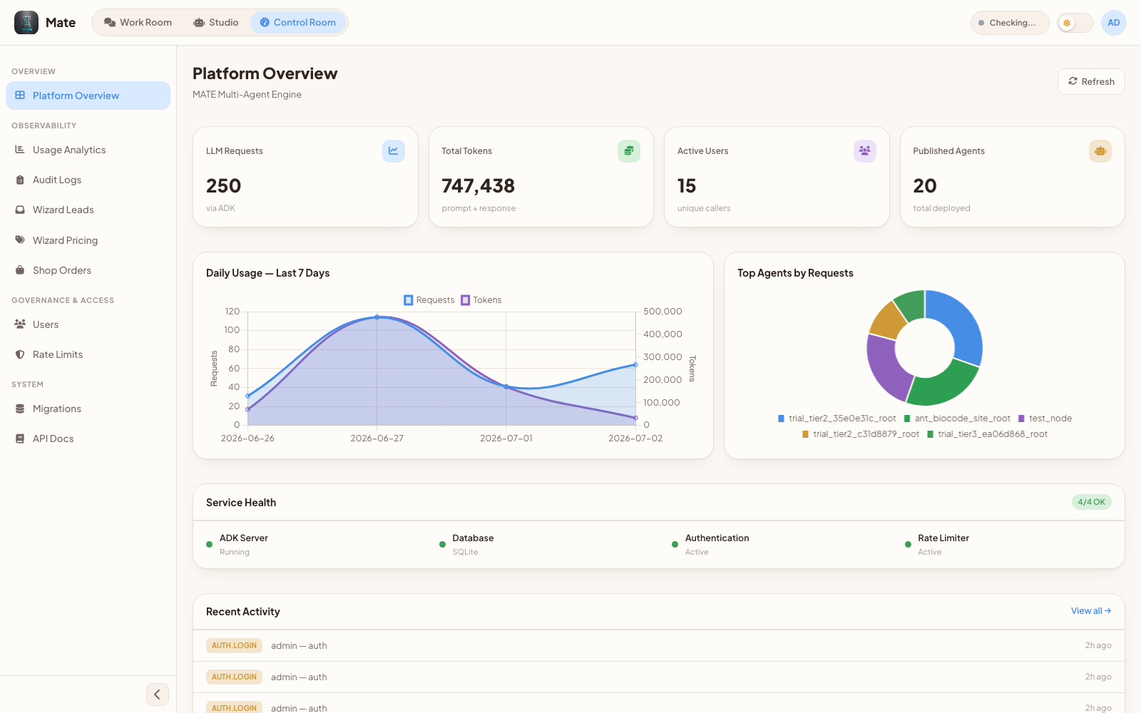Open the AD user avatar menu
This screenshot has height=713, width=1141.
(1113, 23)
